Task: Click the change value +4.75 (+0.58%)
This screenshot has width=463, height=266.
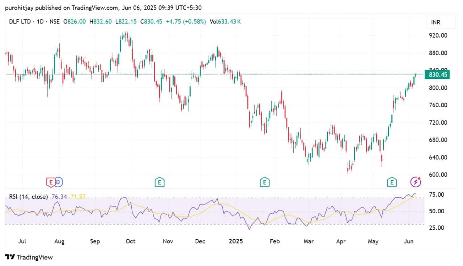Action: tap(186, 22)
